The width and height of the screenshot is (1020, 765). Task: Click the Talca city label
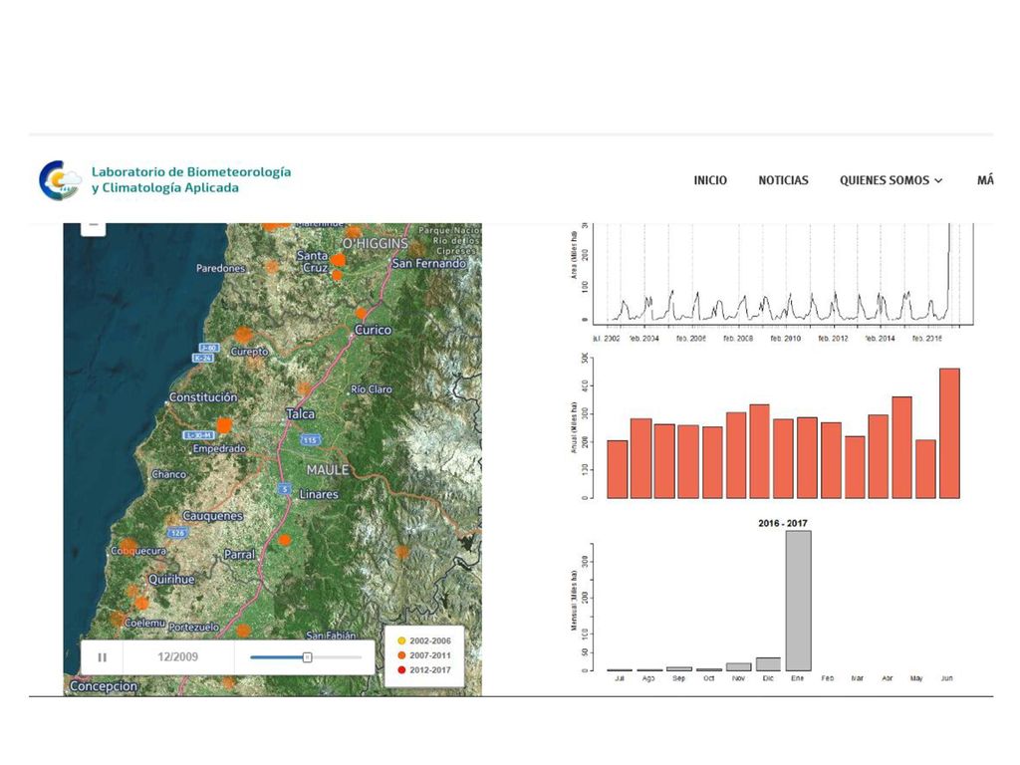301,413
